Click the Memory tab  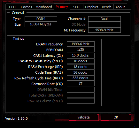[x=62, y=7]
